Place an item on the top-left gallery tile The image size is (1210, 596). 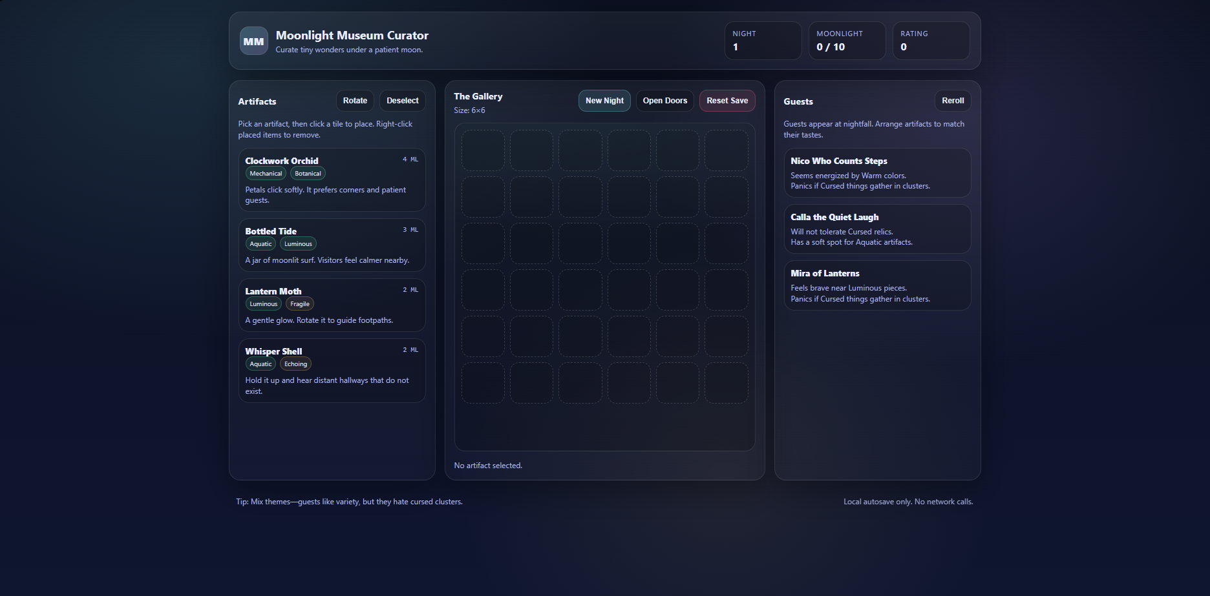pyautogui.click(x=483, y=150)
